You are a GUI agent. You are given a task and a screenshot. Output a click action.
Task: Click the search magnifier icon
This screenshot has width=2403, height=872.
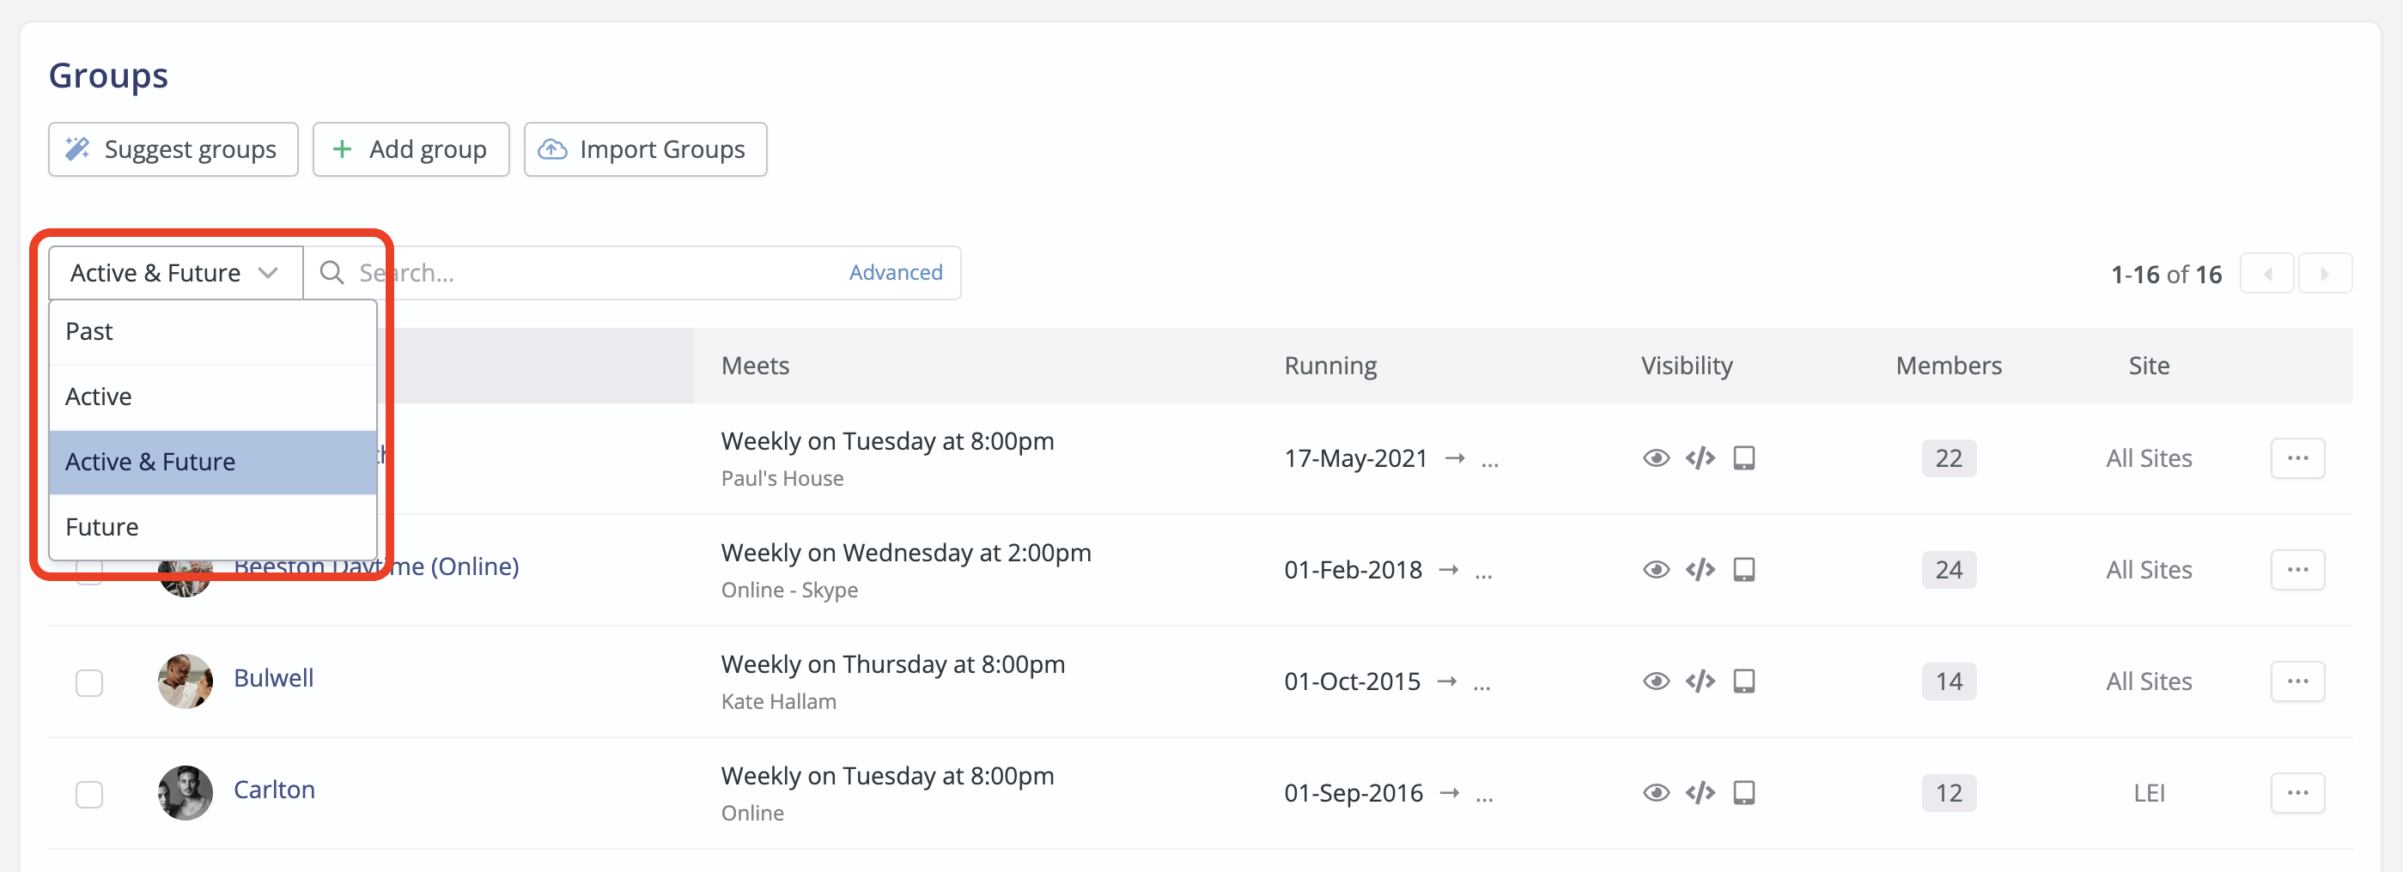click(332, 272)
